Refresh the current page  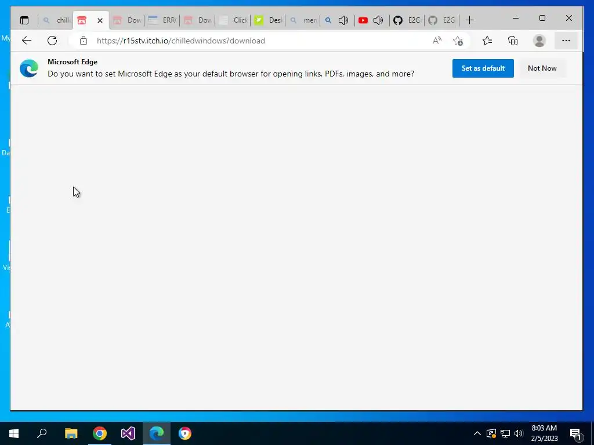(52, 41)
